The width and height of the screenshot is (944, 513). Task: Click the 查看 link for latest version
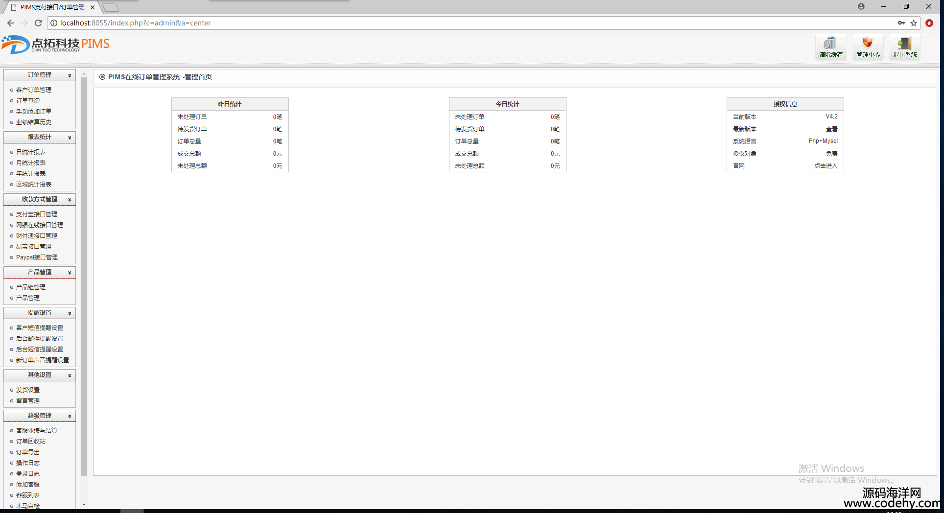click(x=831, y=129)
